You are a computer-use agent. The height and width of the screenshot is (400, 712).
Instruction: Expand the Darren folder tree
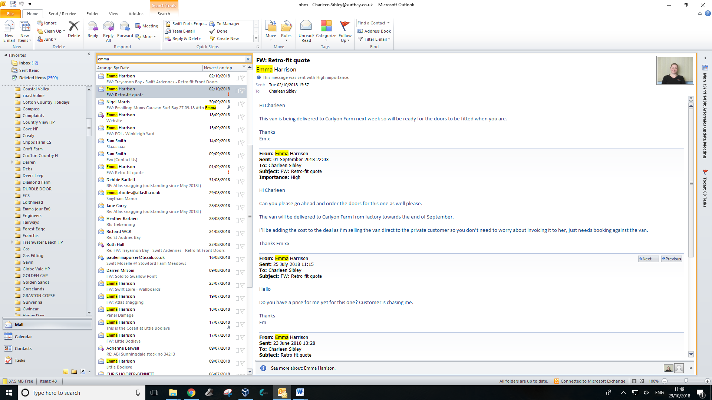click(x=12, y=162)
